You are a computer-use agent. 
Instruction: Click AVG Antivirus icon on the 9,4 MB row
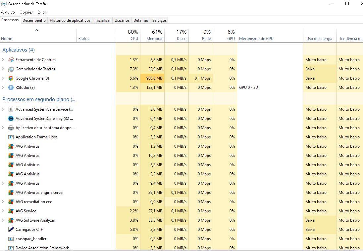coord(11,183)
